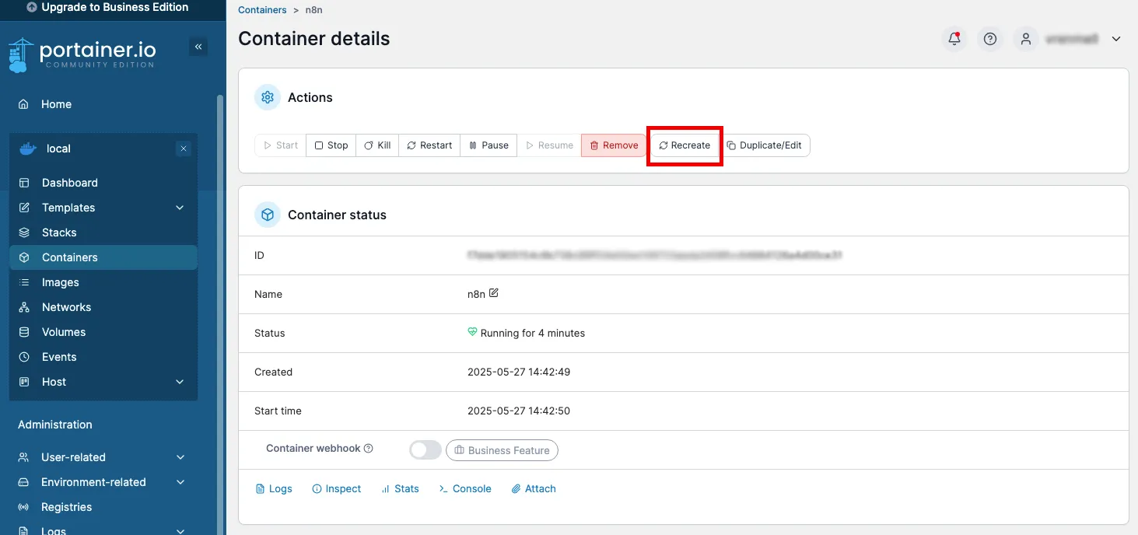Close the local environment with X icon
The width and height of the screenshot is (1138, 535).
(184, 149)
